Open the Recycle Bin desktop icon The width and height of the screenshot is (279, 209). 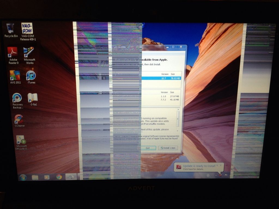click(x=11, y=30)
